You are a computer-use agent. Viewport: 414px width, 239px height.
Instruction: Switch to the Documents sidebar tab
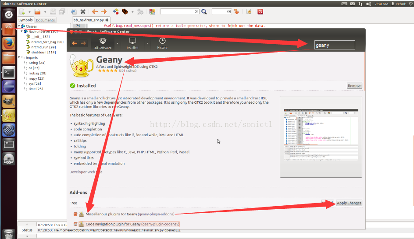tap(46, 20)
